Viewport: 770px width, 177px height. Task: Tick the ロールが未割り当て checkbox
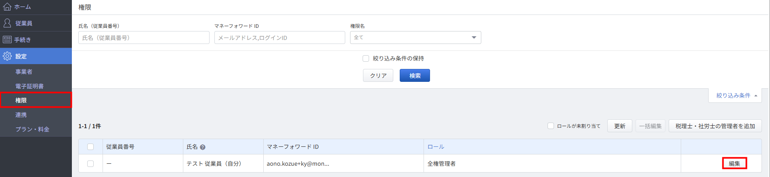(x=550, y=126)
